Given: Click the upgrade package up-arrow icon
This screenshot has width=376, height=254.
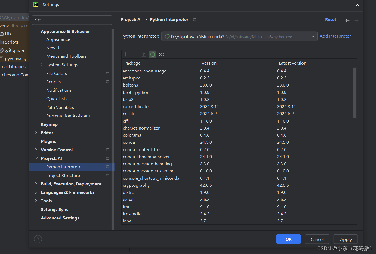Looking at the screenshot, I should pyautogui.click(x=144, y=54).
